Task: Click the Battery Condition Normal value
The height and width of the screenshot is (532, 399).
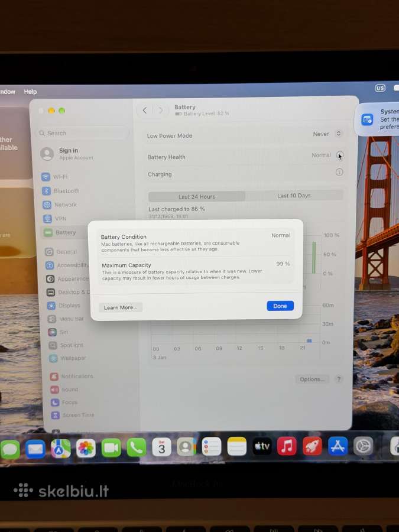Action: pos(281,235)
